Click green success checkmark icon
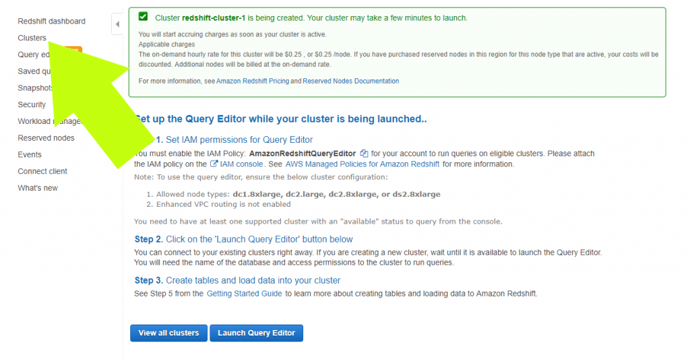This screenshot has width=690, height=359. 143,17
